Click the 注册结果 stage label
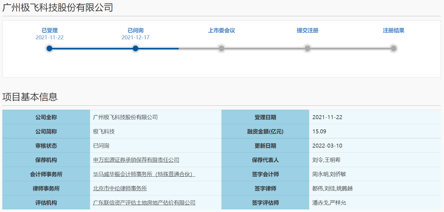Viewport: 444px width, 212px height. point(394,30)
